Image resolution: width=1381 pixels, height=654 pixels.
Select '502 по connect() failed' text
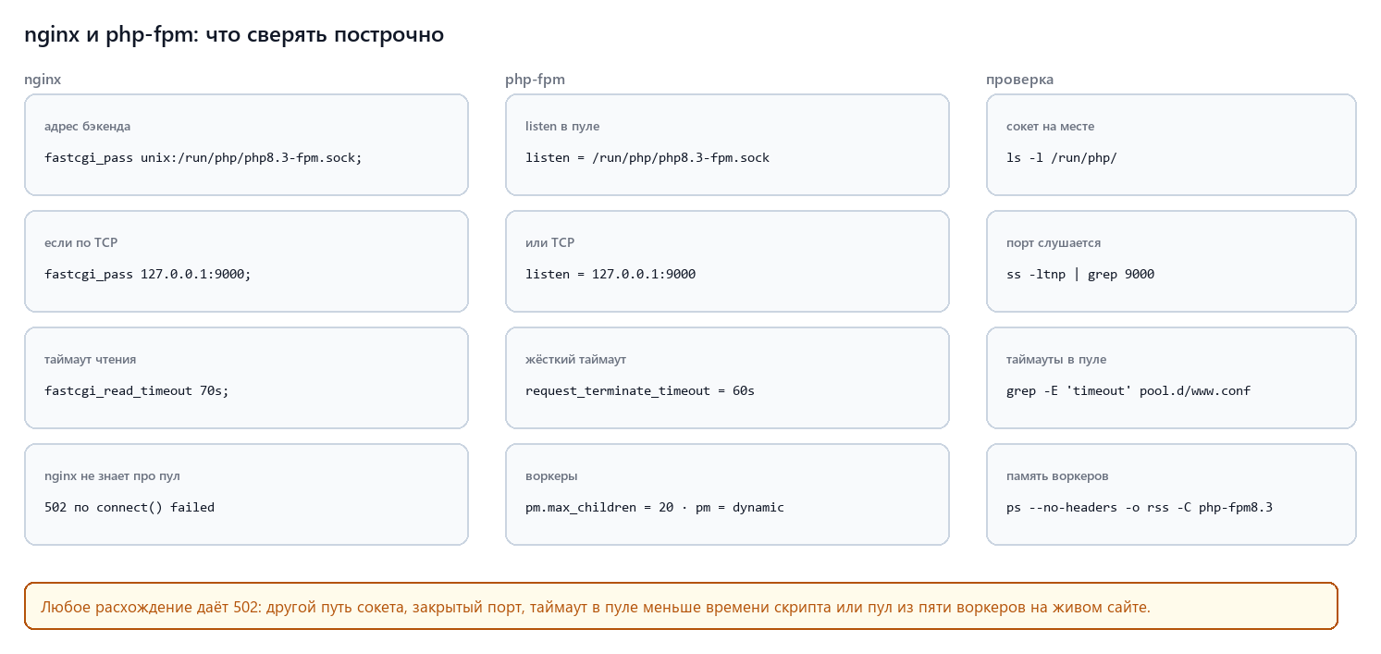coord(129,508)
